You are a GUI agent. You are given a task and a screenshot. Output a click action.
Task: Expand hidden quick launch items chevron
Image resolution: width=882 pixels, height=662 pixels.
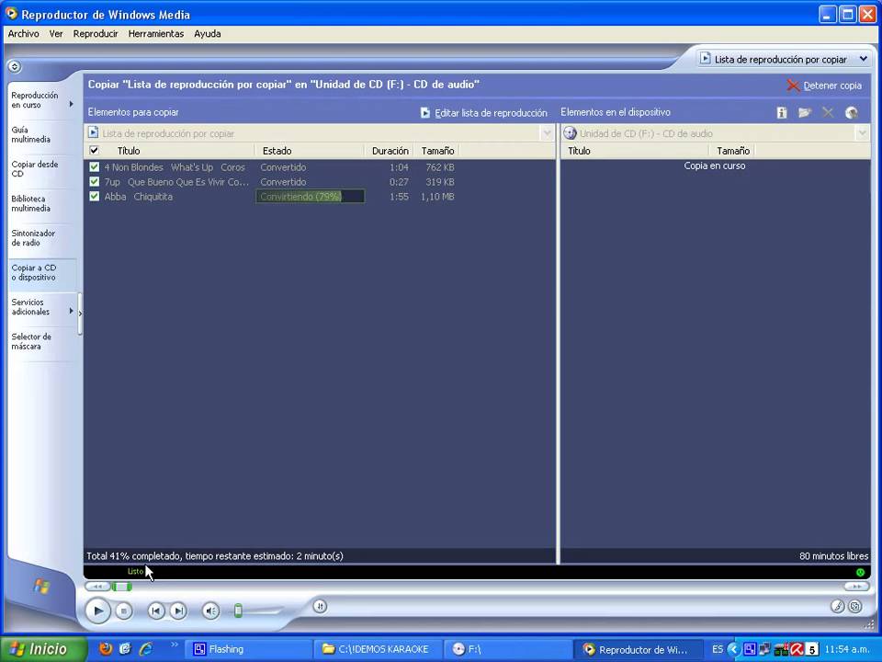pyautogui.click(x=175, y=644)
